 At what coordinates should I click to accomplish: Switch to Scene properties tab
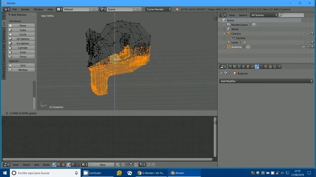(x=239, y=67)
